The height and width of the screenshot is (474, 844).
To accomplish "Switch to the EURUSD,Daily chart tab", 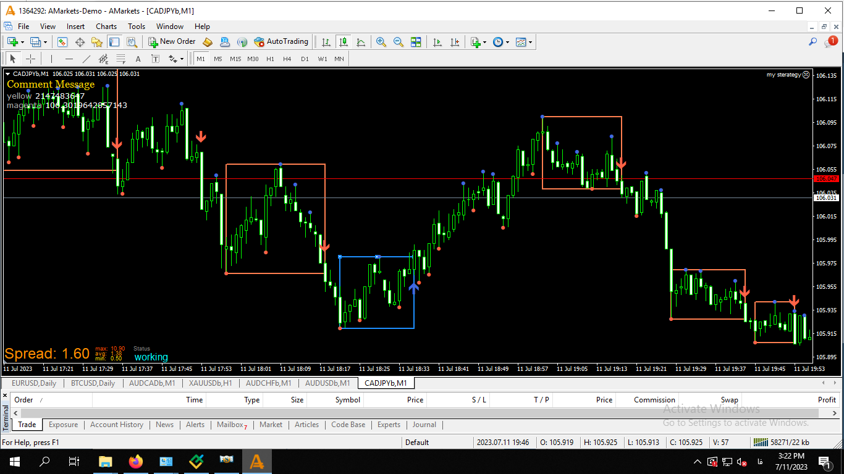I will (34, 383).
